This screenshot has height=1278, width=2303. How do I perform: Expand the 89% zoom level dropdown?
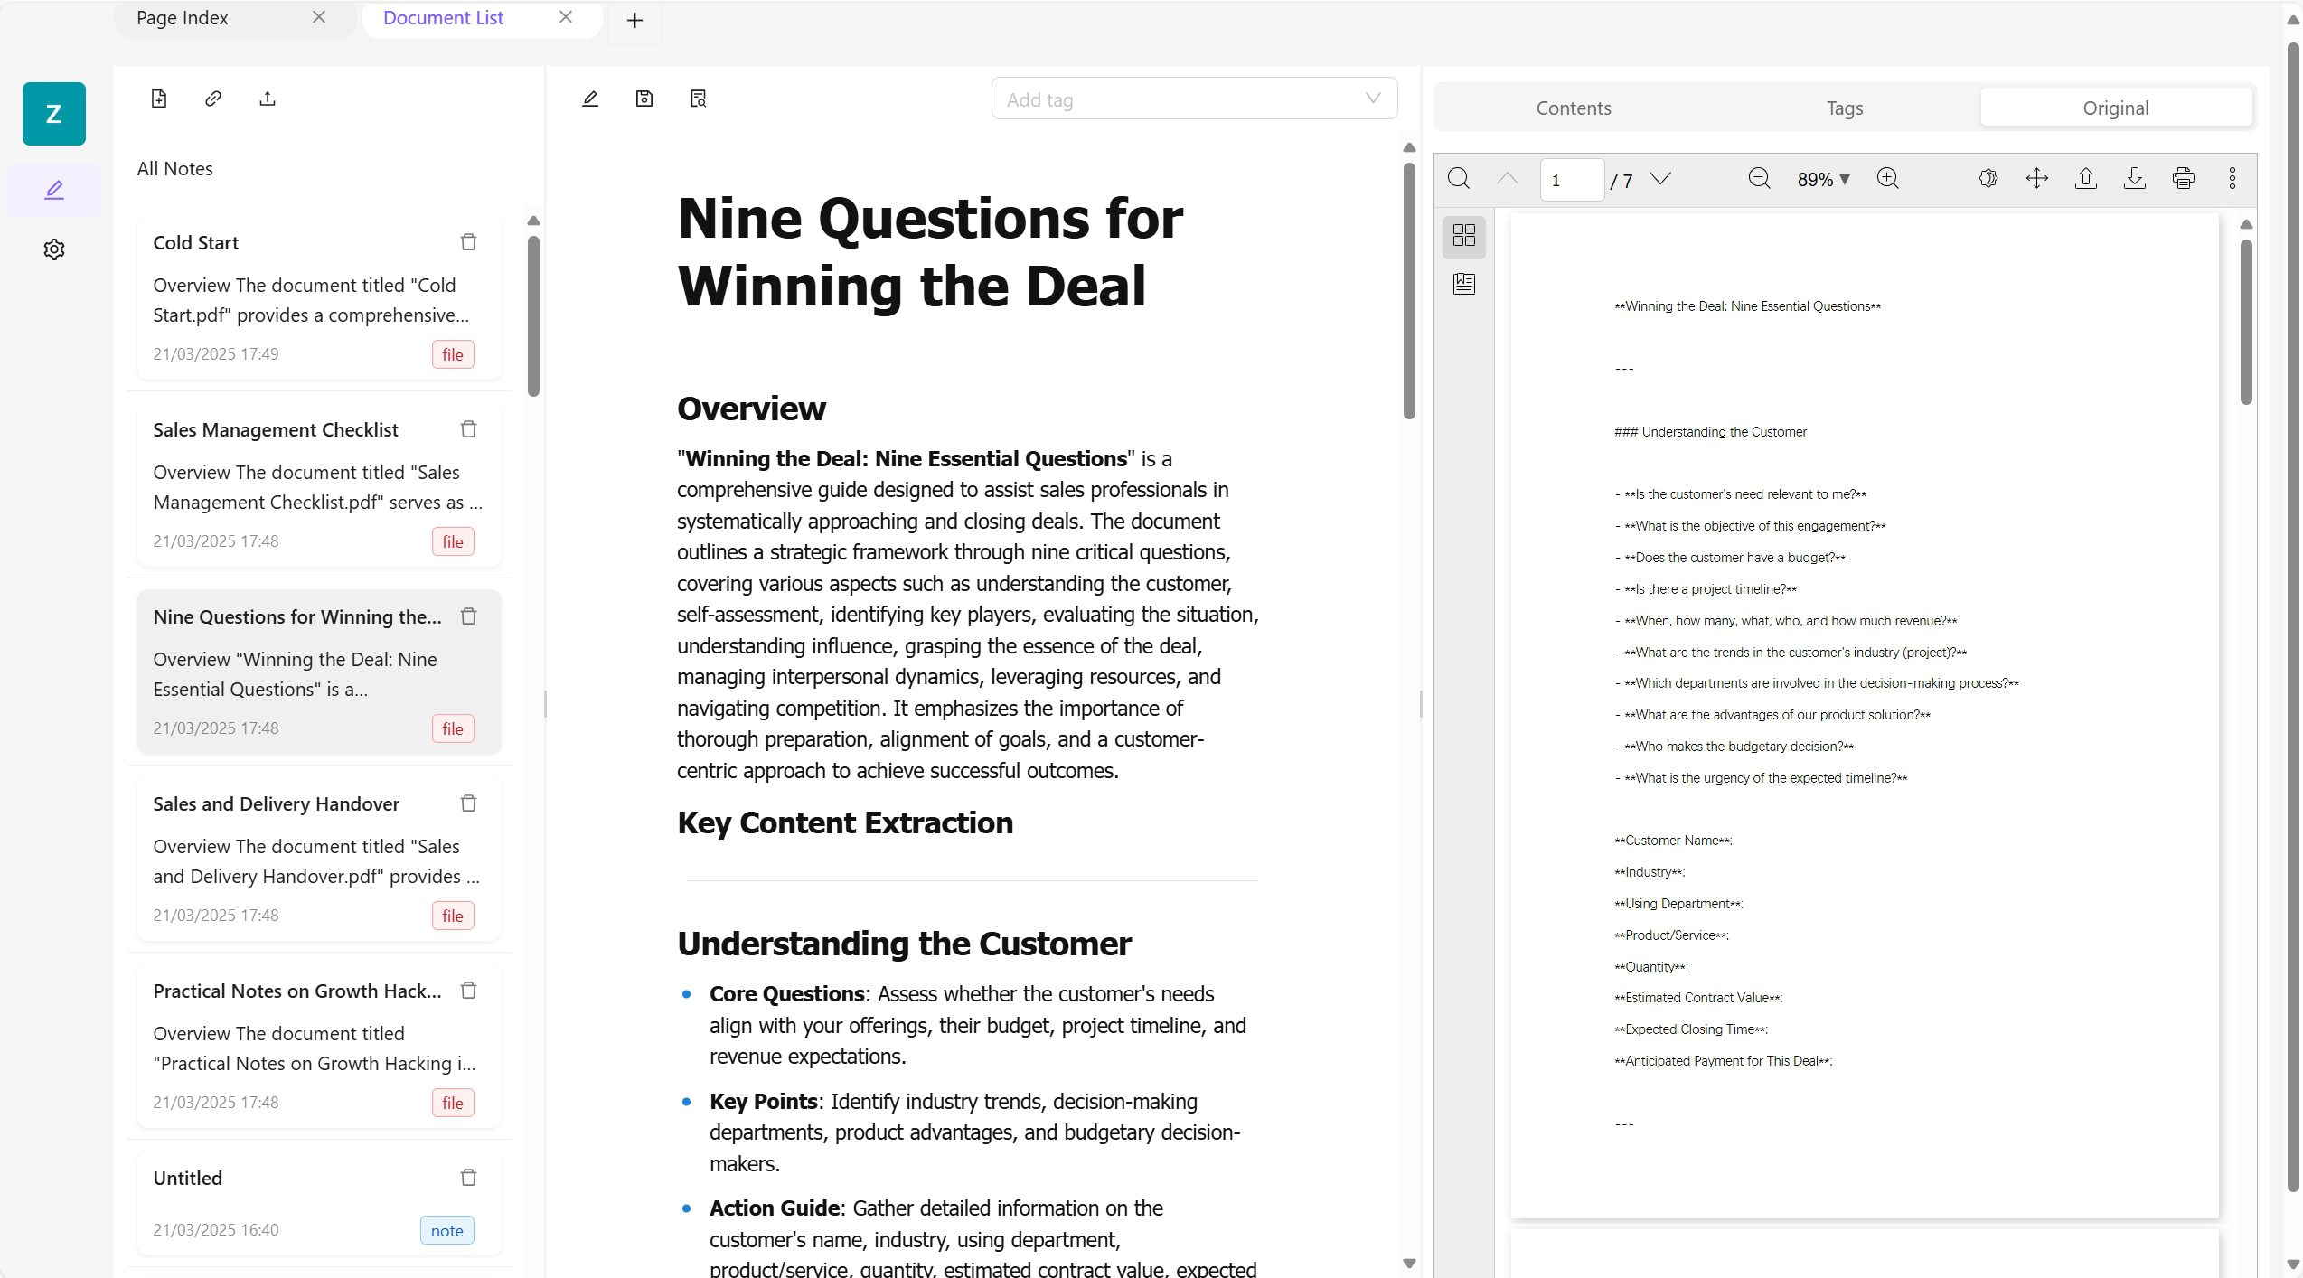click(1823, 180)
